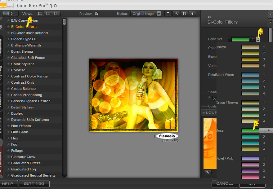Toggle favorite star for Film Grain
Screen dimensions: 273x189
click(8, 132)
